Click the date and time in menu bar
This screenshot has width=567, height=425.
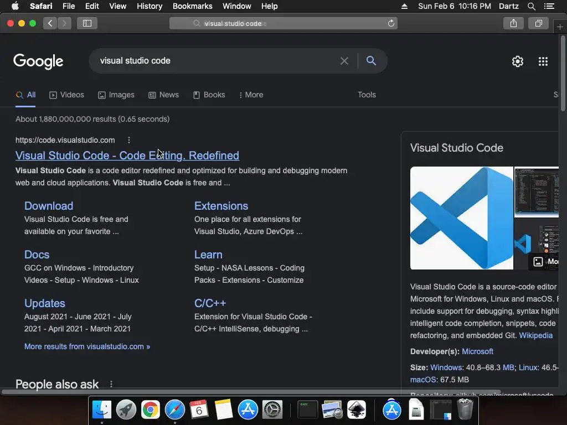coord(454,6)
